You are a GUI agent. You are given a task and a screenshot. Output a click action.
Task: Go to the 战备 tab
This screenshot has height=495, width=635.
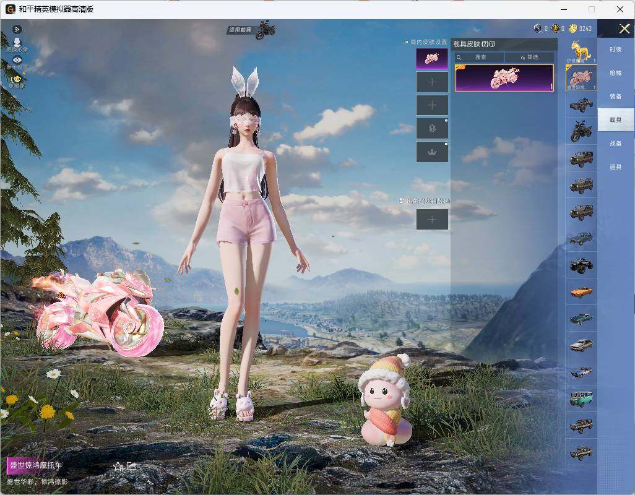[616, 144]
